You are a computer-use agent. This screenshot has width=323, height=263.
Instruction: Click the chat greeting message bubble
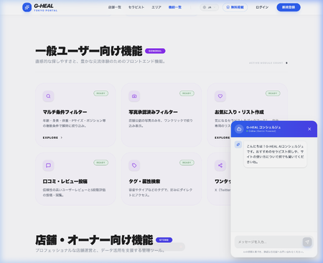pyautogui.click(x=275, y=154)
